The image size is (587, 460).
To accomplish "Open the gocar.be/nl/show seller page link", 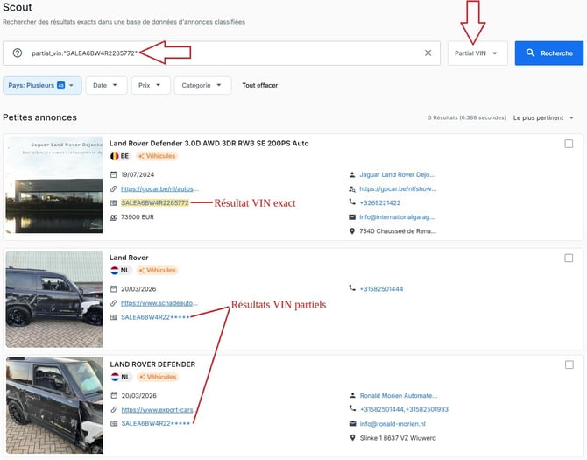I will tap(398, 188).
